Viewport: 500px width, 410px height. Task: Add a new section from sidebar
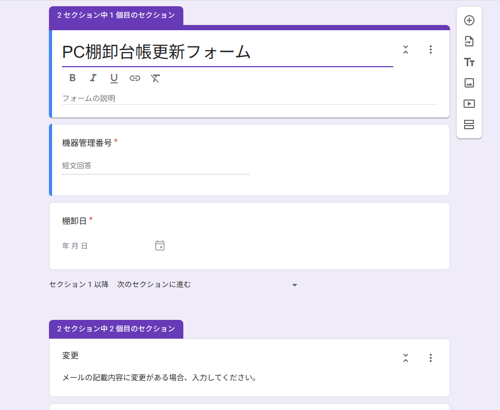coord(469,125)
